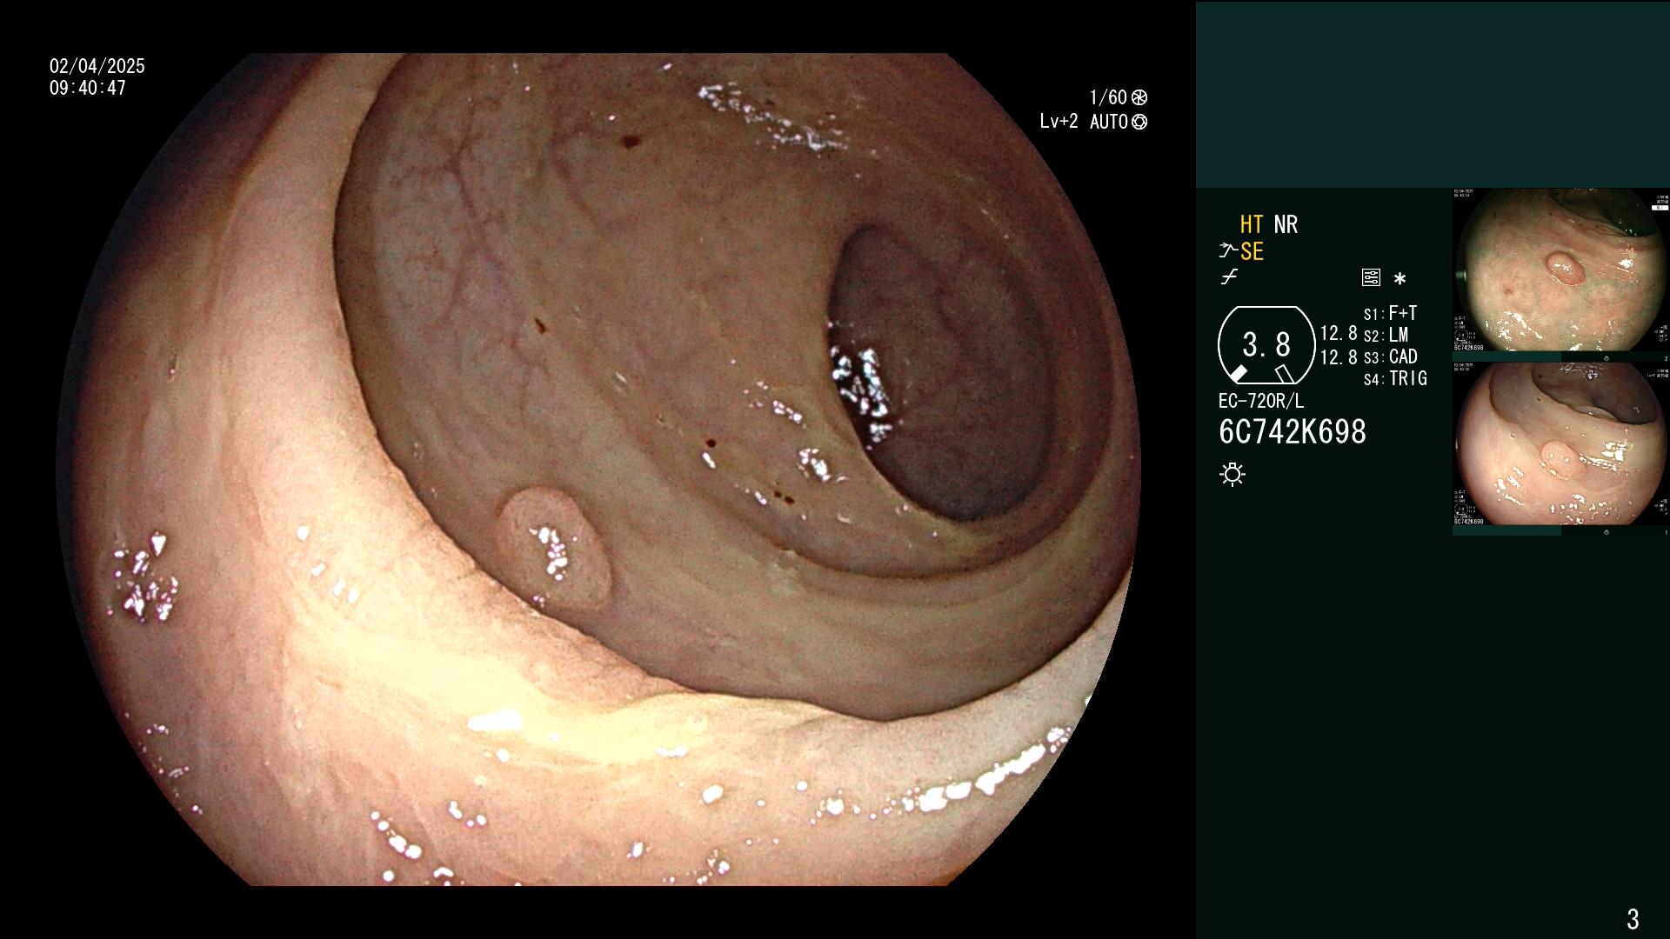Image resolution: width=1670 pixels, height=939 pixels.
Task: Click the Lv+2 brightness level text
Action: click(1059, 122)
